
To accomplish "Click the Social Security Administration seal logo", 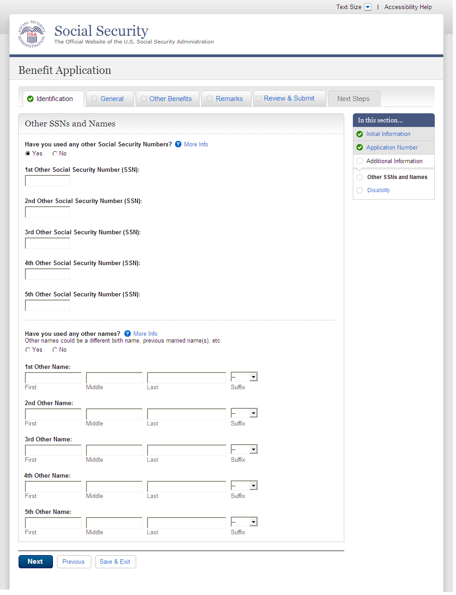I will click(x=32, y=34).
